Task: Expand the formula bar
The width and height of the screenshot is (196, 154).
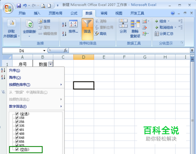Action: tap(192, 51)
